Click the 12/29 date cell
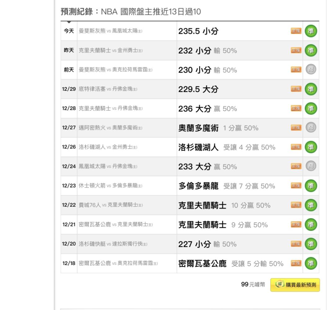The image size is (330, 310). [69, 89]
